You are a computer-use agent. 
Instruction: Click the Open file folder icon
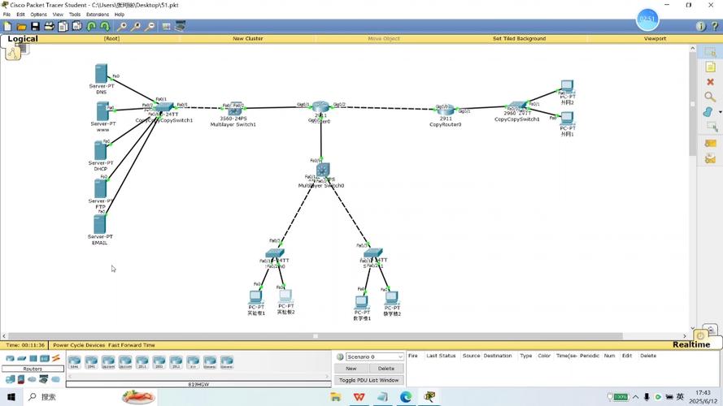21,27
